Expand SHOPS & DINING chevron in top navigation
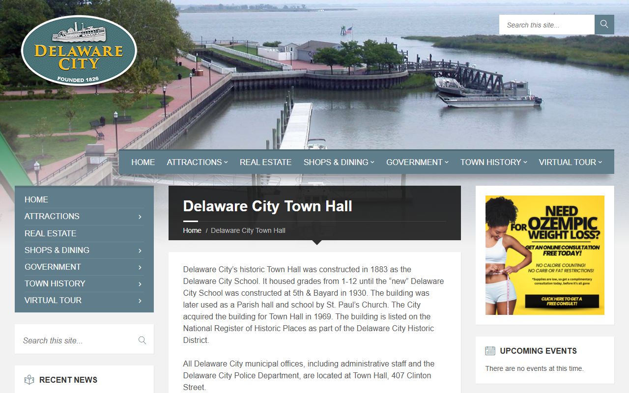629x393 pixels. click(x=372, y=162)
